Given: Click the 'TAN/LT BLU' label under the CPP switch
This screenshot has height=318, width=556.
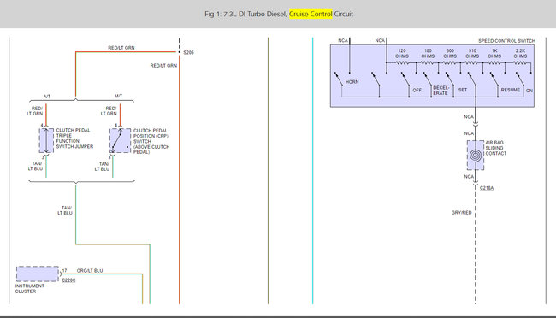Looking at the screenshot, I should (x=102, y=167).
